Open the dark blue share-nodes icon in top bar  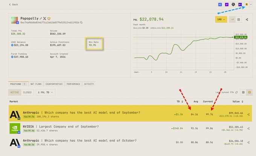[x=240, y=4]
